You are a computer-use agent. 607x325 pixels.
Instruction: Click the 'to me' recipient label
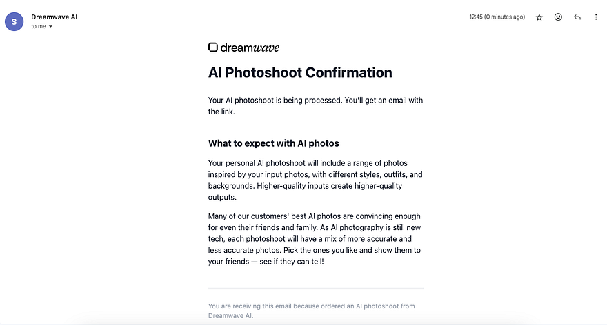tap(39, 26)
